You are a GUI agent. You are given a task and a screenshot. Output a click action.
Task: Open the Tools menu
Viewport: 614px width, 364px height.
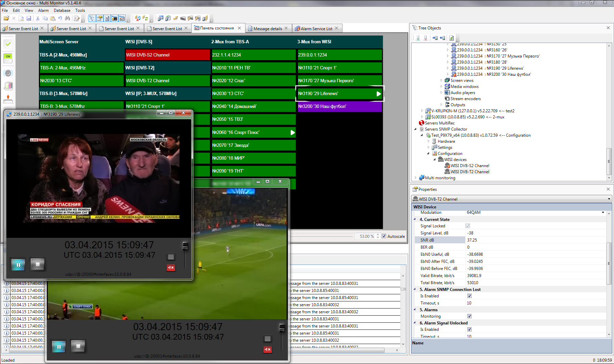80,10
